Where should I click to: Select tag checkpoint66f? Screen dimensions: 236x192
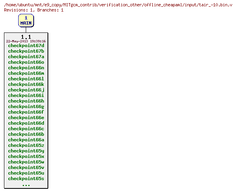(x=26, y=112)
